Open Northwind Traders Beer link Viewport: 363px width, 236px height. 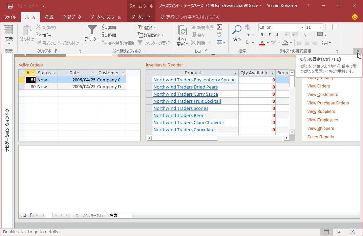pos(178,115)
